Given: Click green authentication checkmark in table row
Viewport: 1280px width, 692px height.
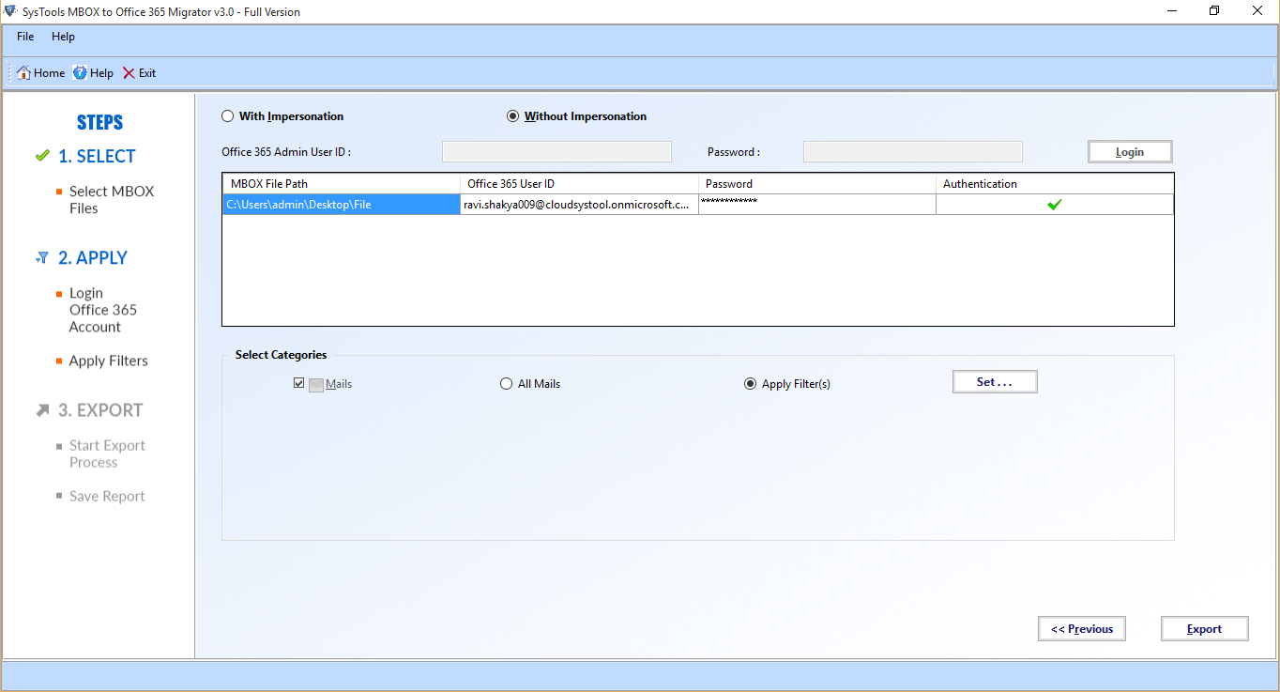Looking at the screenshot, I should click(x=1055, y=204).
